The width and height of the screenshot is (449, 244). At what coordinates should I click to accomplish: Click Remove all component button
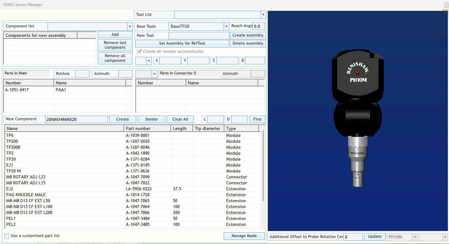(x=115, y=58)
